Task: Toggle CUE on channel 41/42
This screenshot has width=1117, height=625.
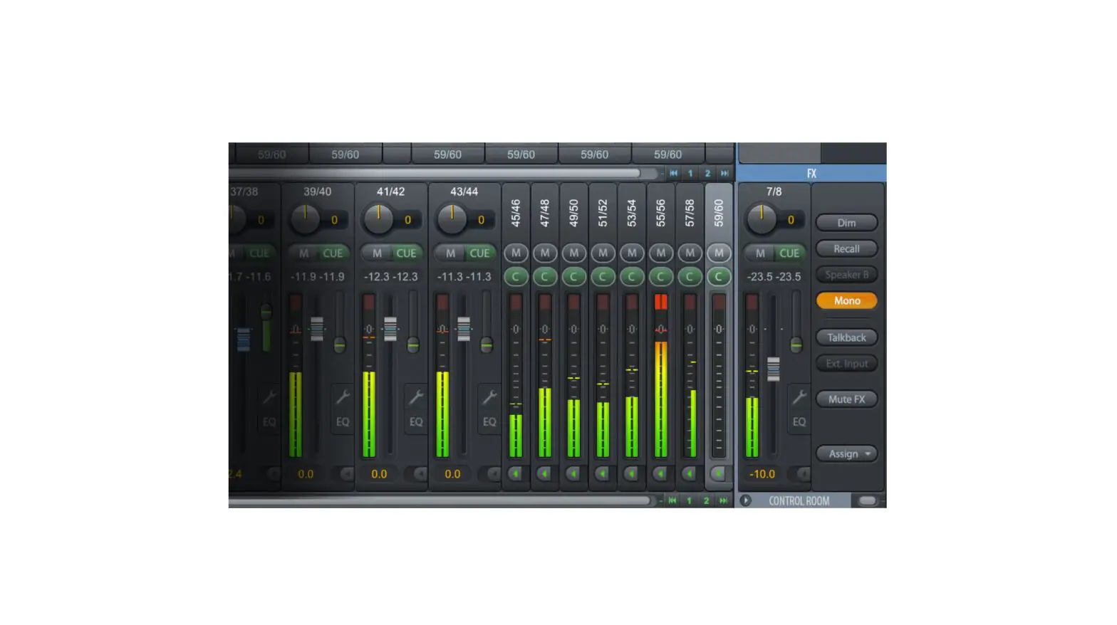Action: (406, 253)
